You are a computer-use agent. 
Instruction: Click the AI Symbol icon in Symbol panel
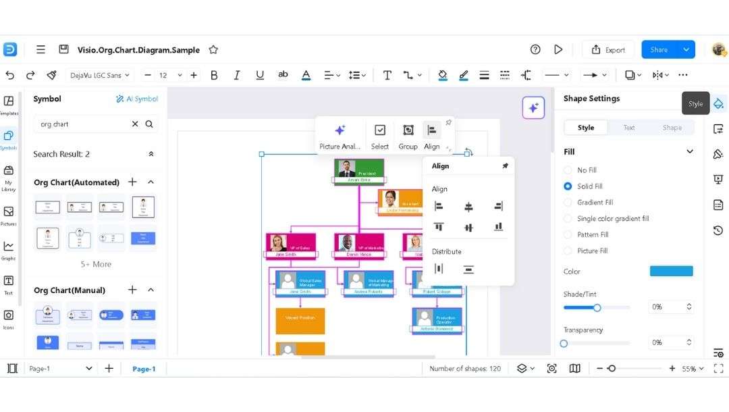coord(137,99)
